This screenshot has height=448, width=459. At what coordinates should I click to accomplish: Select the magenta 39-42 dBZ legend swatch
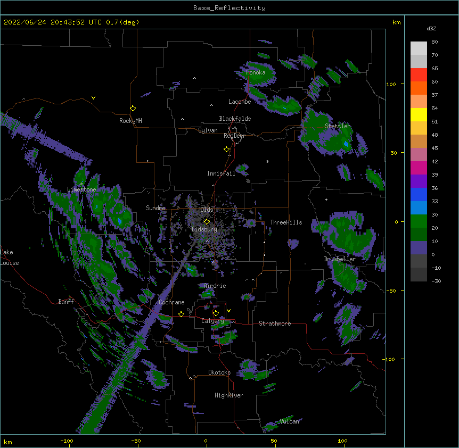[419, 168]
